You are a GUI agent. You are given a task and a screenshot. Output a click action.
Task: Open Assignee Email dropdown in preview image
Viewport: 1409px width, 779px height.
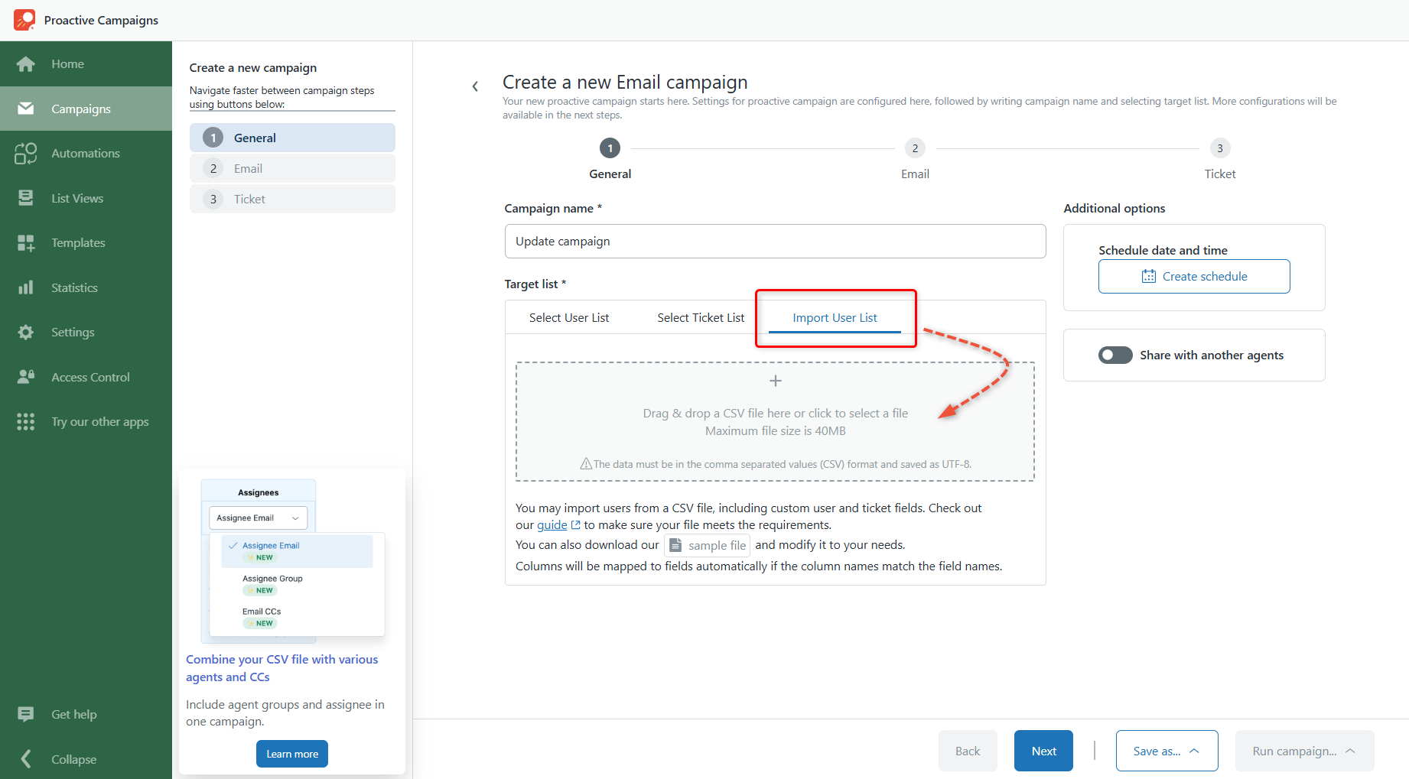pyautogui.click(x=259, y=518)
